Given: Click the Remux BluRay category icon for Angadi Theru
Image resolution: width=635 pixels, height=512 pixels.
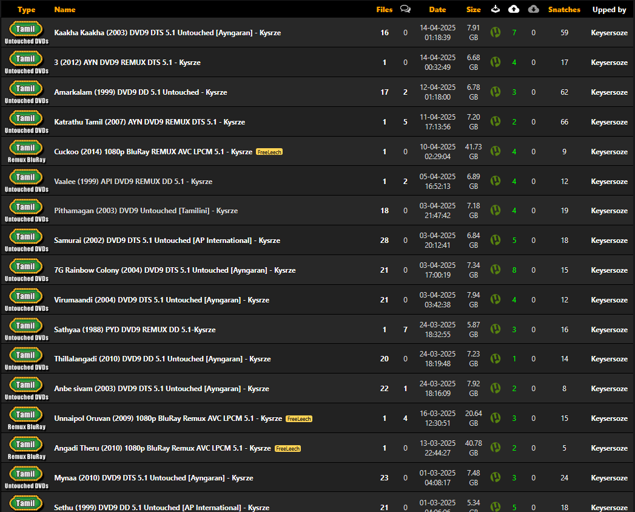Looking at the screenshot, I should (x=26, y=448).
